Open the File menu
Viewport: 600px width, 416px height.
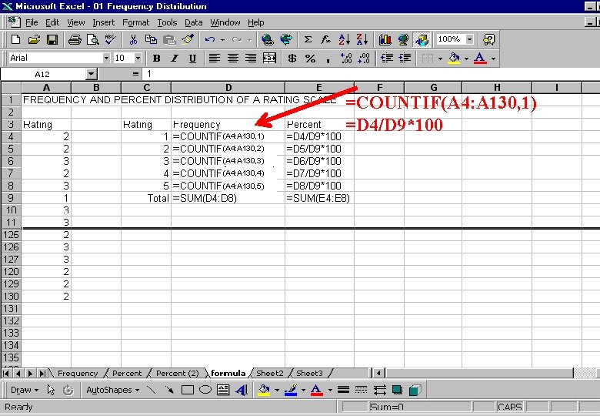32,22
